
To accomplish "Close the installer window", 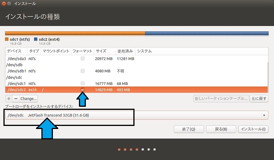I will click(4, 3).
